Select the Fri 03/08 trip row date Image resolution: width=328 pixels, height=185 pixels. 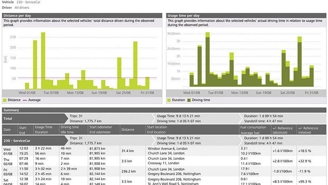pyautogui.click(x=8, y=171)
